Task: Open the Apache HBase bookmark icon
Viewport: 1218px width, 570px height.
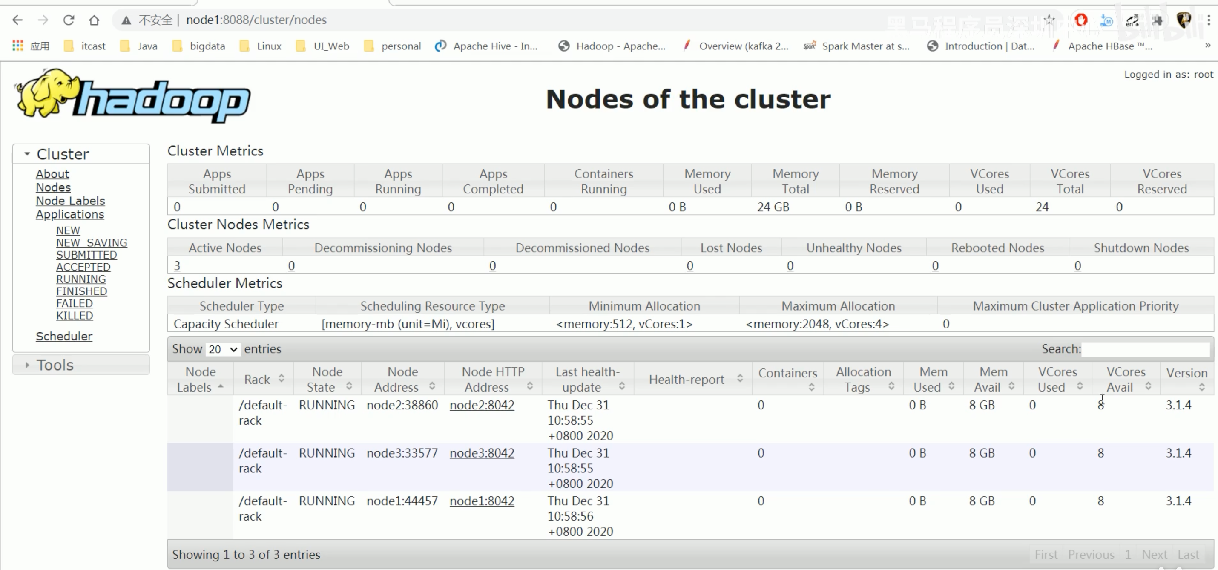Action: tap(1058, 46)
